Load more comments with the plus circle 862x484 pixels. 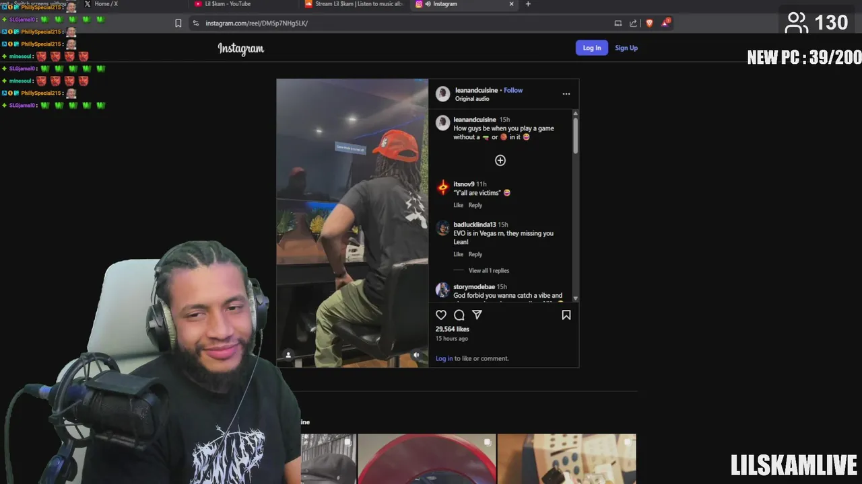tap(500, 160)
